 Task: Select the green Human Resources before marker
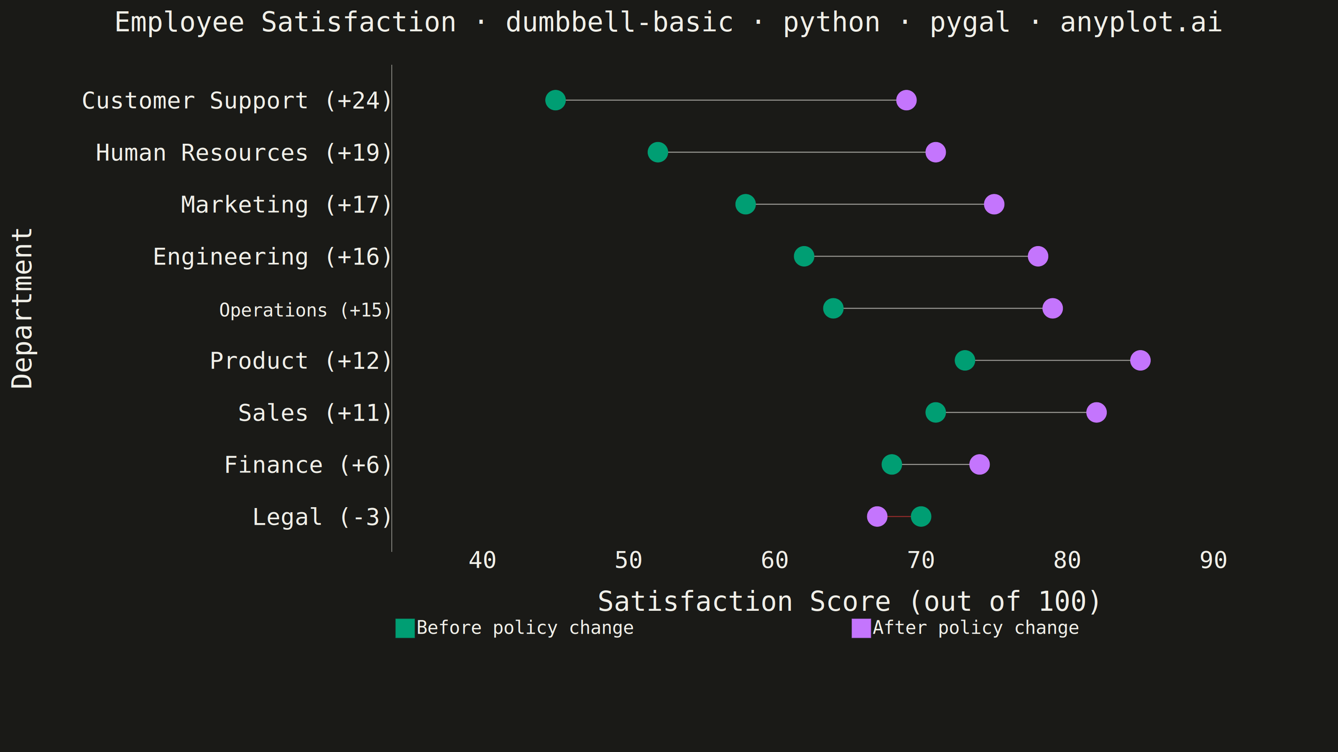coord(658,152)
